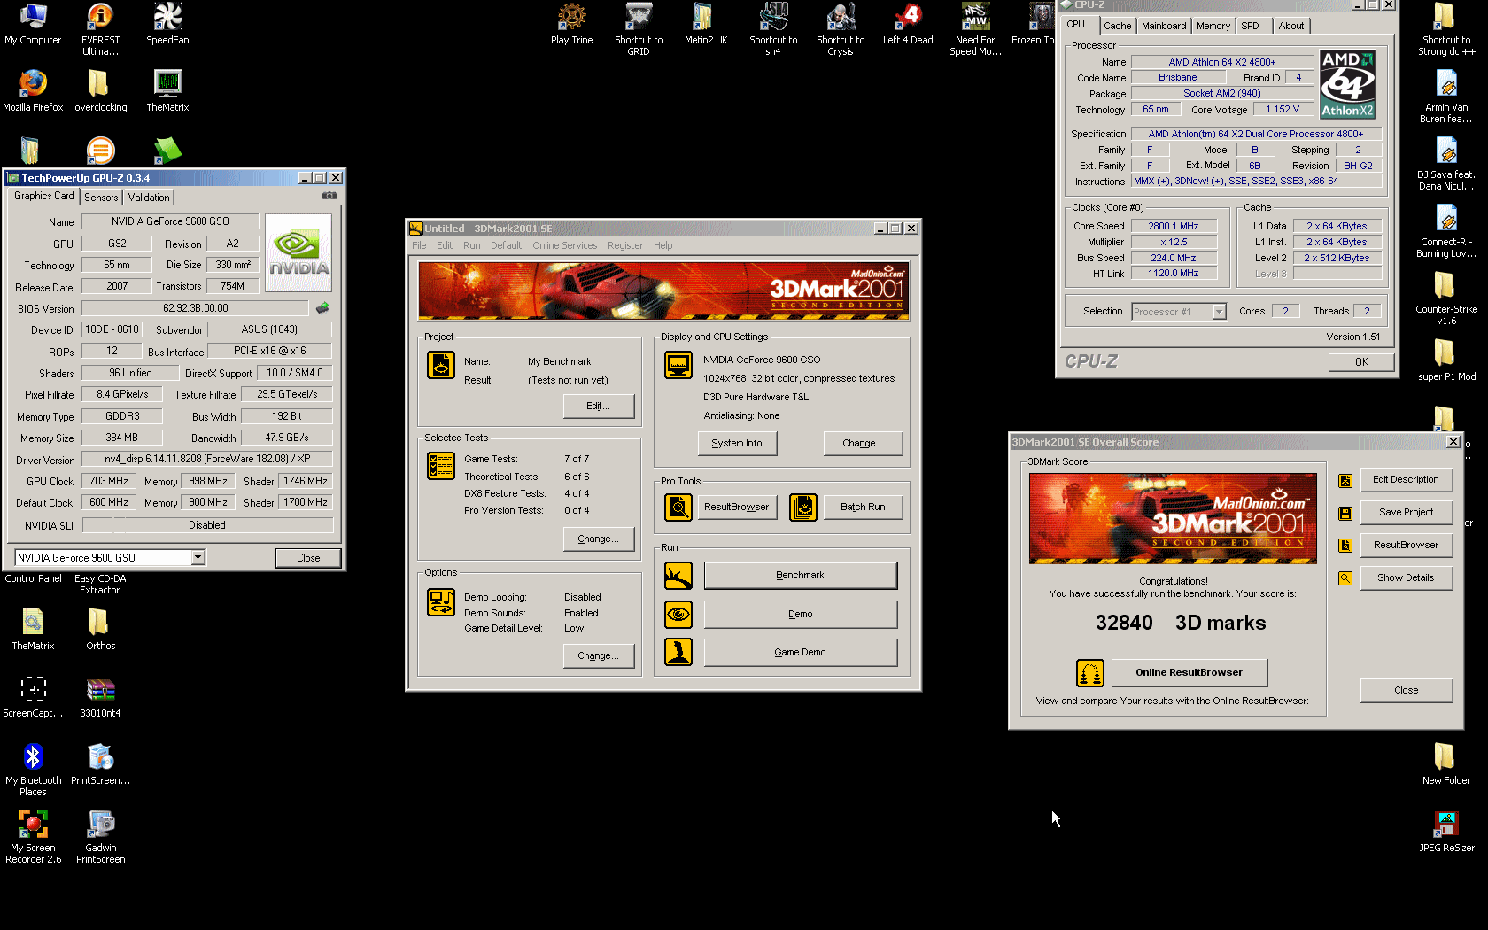The image size is (1488, 930).
Task: Open the Help menu in 3DMark2001
Action: (663, 245)
